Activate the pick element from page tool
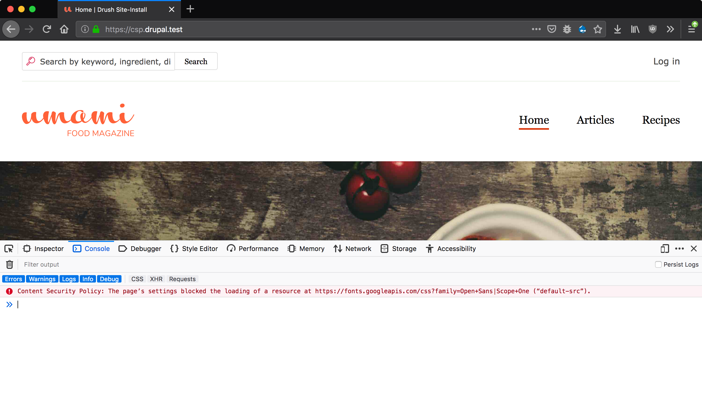The width and height of the screenshot is (702, 395). coord(9,249)
